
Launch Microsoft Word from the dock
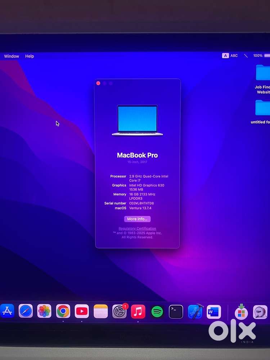tap(214, 312)
